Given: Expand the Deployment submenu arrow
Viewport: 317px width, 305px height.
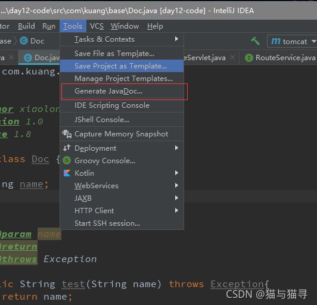Looking at the screenshot, I should tap(176, 148).
